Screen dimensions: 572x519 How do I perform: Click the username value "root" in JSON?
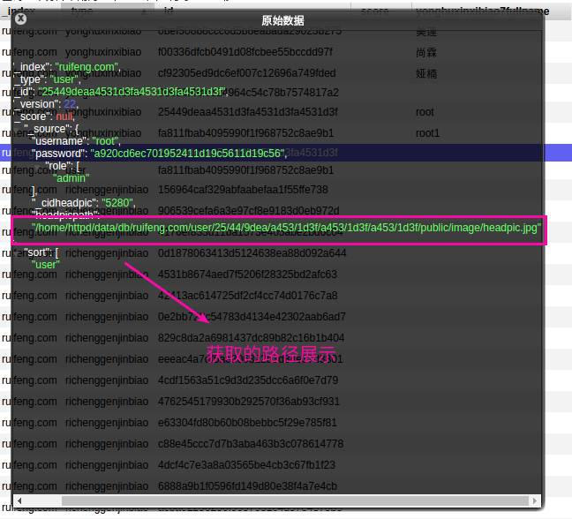coord(105,141)
